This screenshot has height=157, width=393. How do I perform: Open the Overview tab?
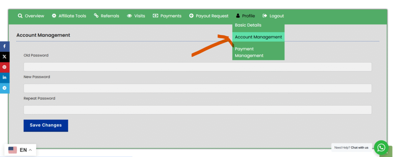[31, 16]
